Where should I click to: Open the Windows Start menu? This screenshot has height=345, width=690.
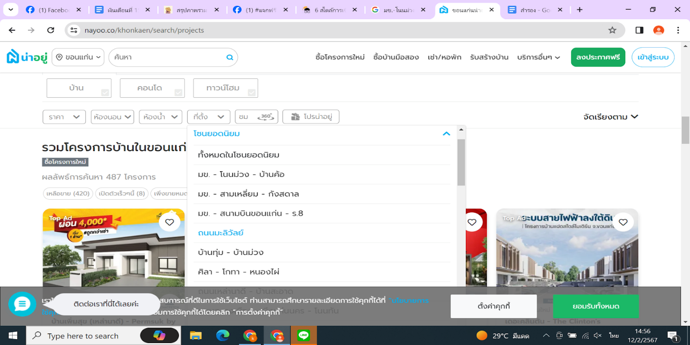13,335
